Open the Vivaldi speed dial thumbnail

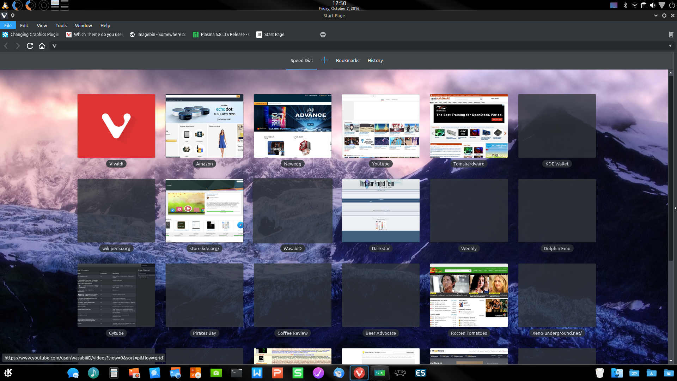(116, 126)
